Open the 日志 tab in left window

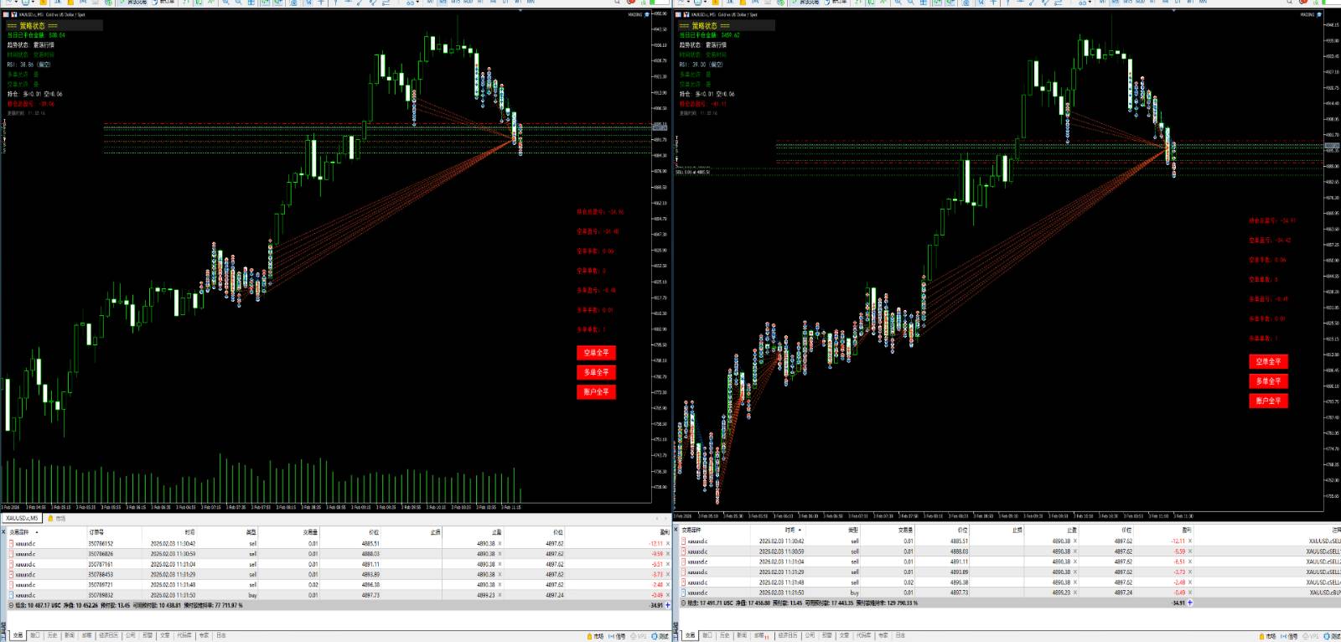point(221,635)
